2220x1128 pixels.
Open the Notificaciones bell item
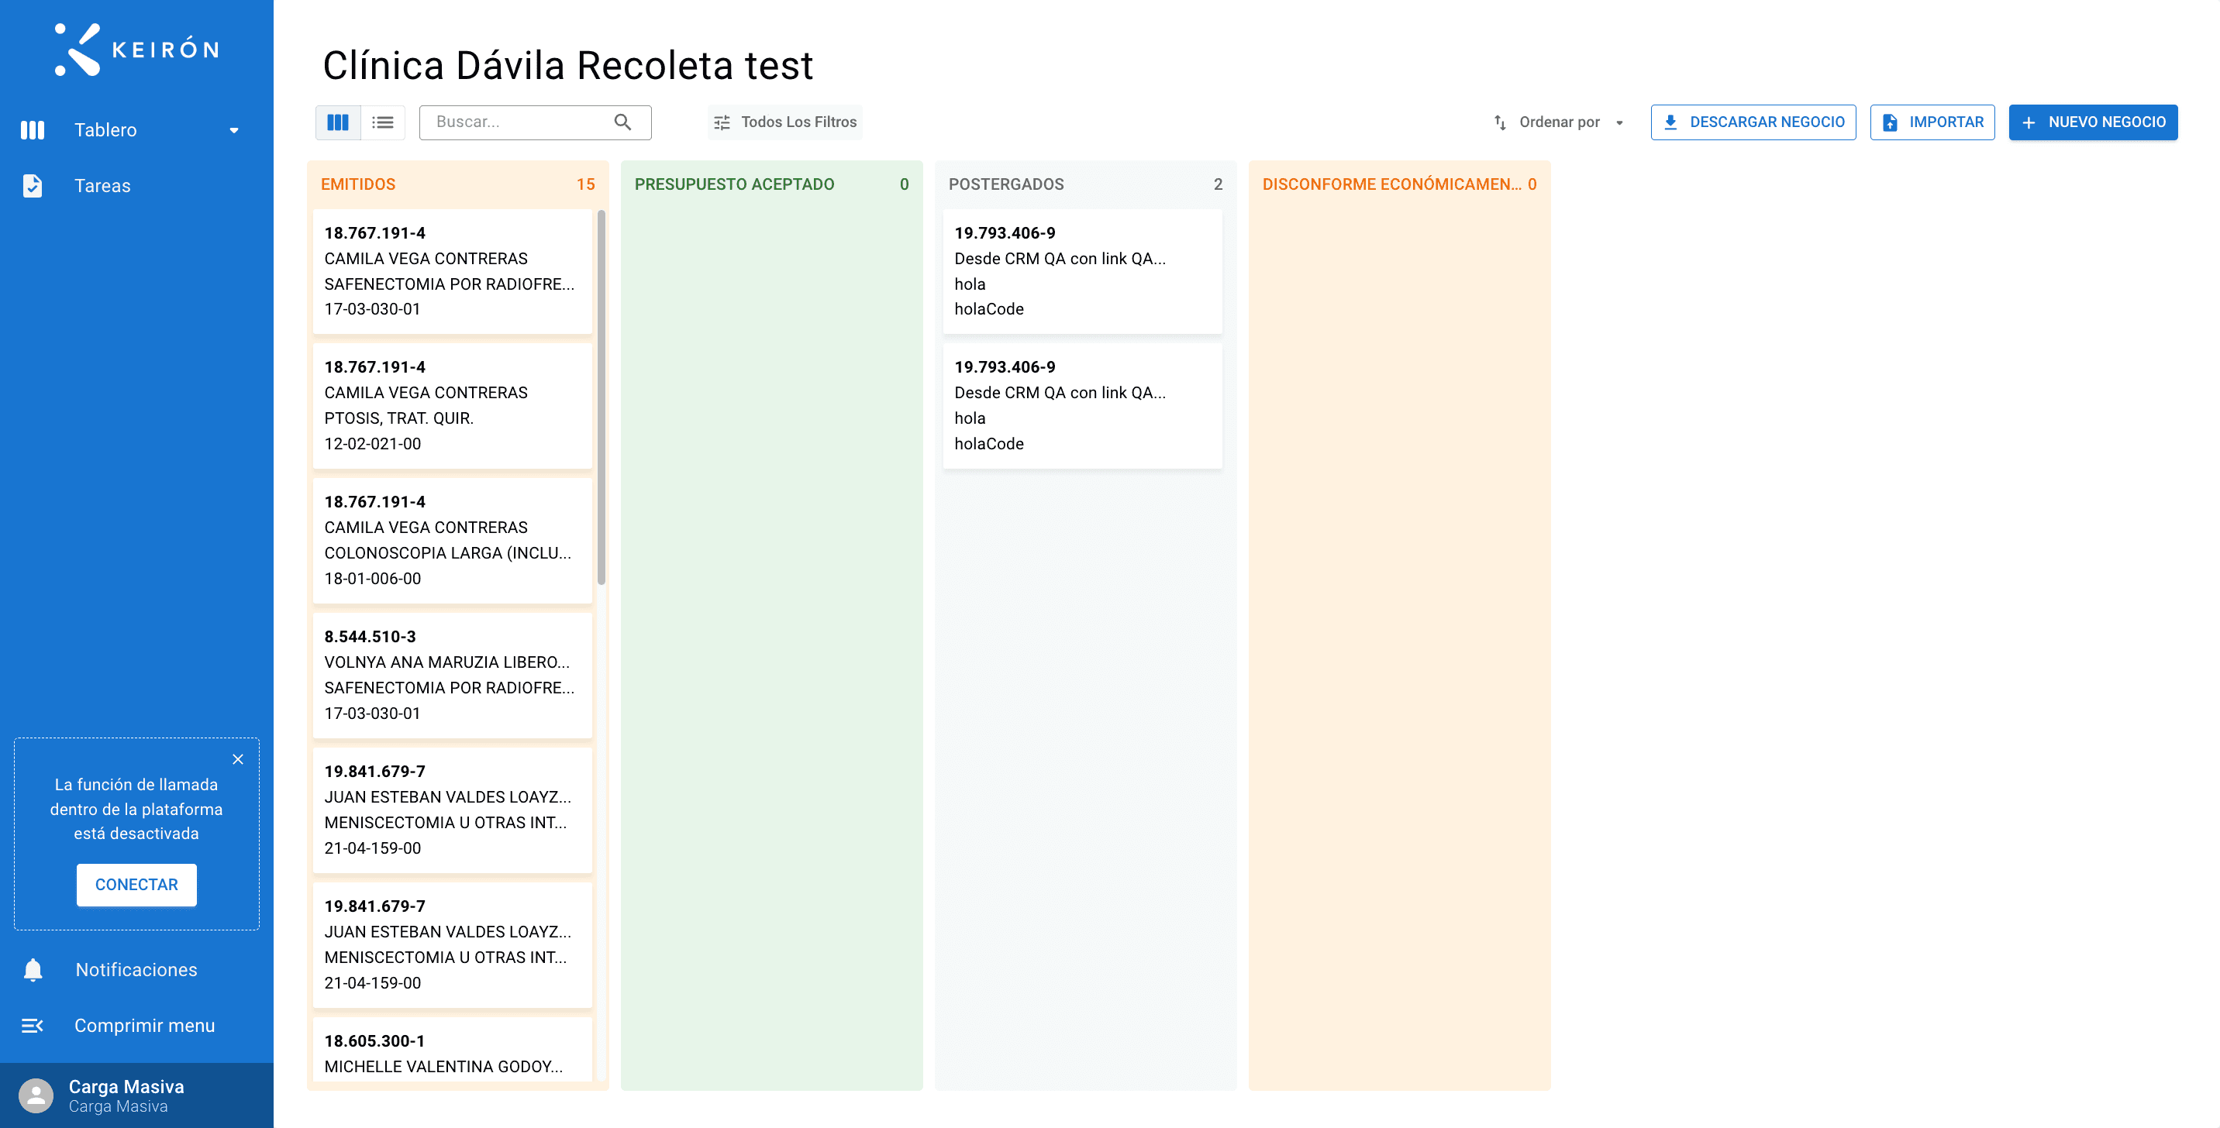[x=136, y=969]
